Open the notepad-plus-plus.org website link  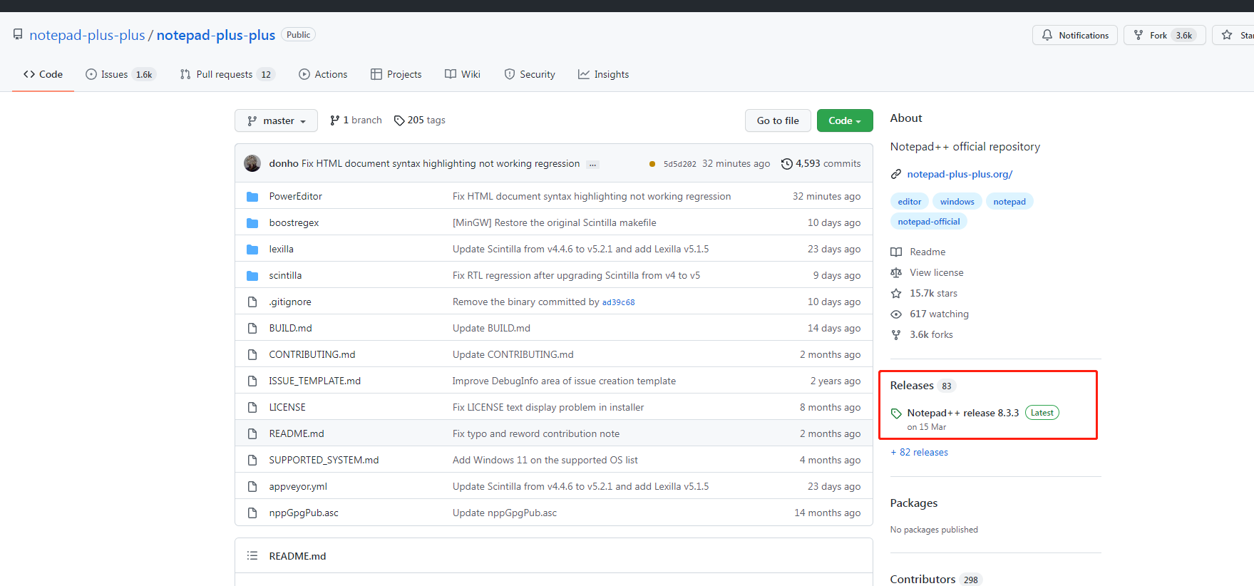tap(960, 174)
